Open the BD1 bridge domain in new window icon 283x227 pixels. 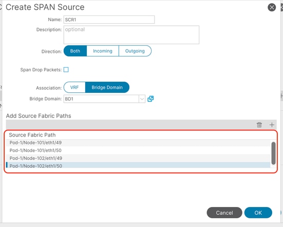click(x=150, y=99)
